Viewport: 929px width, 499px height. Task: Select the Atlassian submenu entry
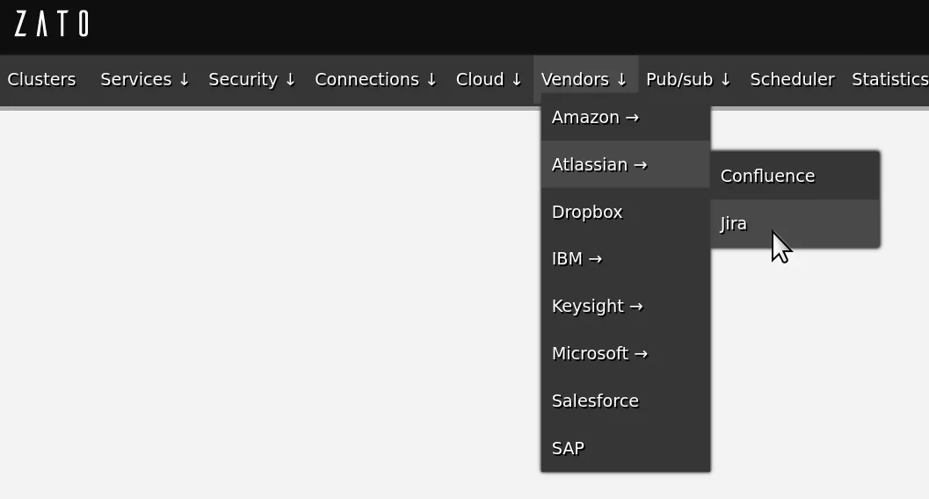point(599,165)
